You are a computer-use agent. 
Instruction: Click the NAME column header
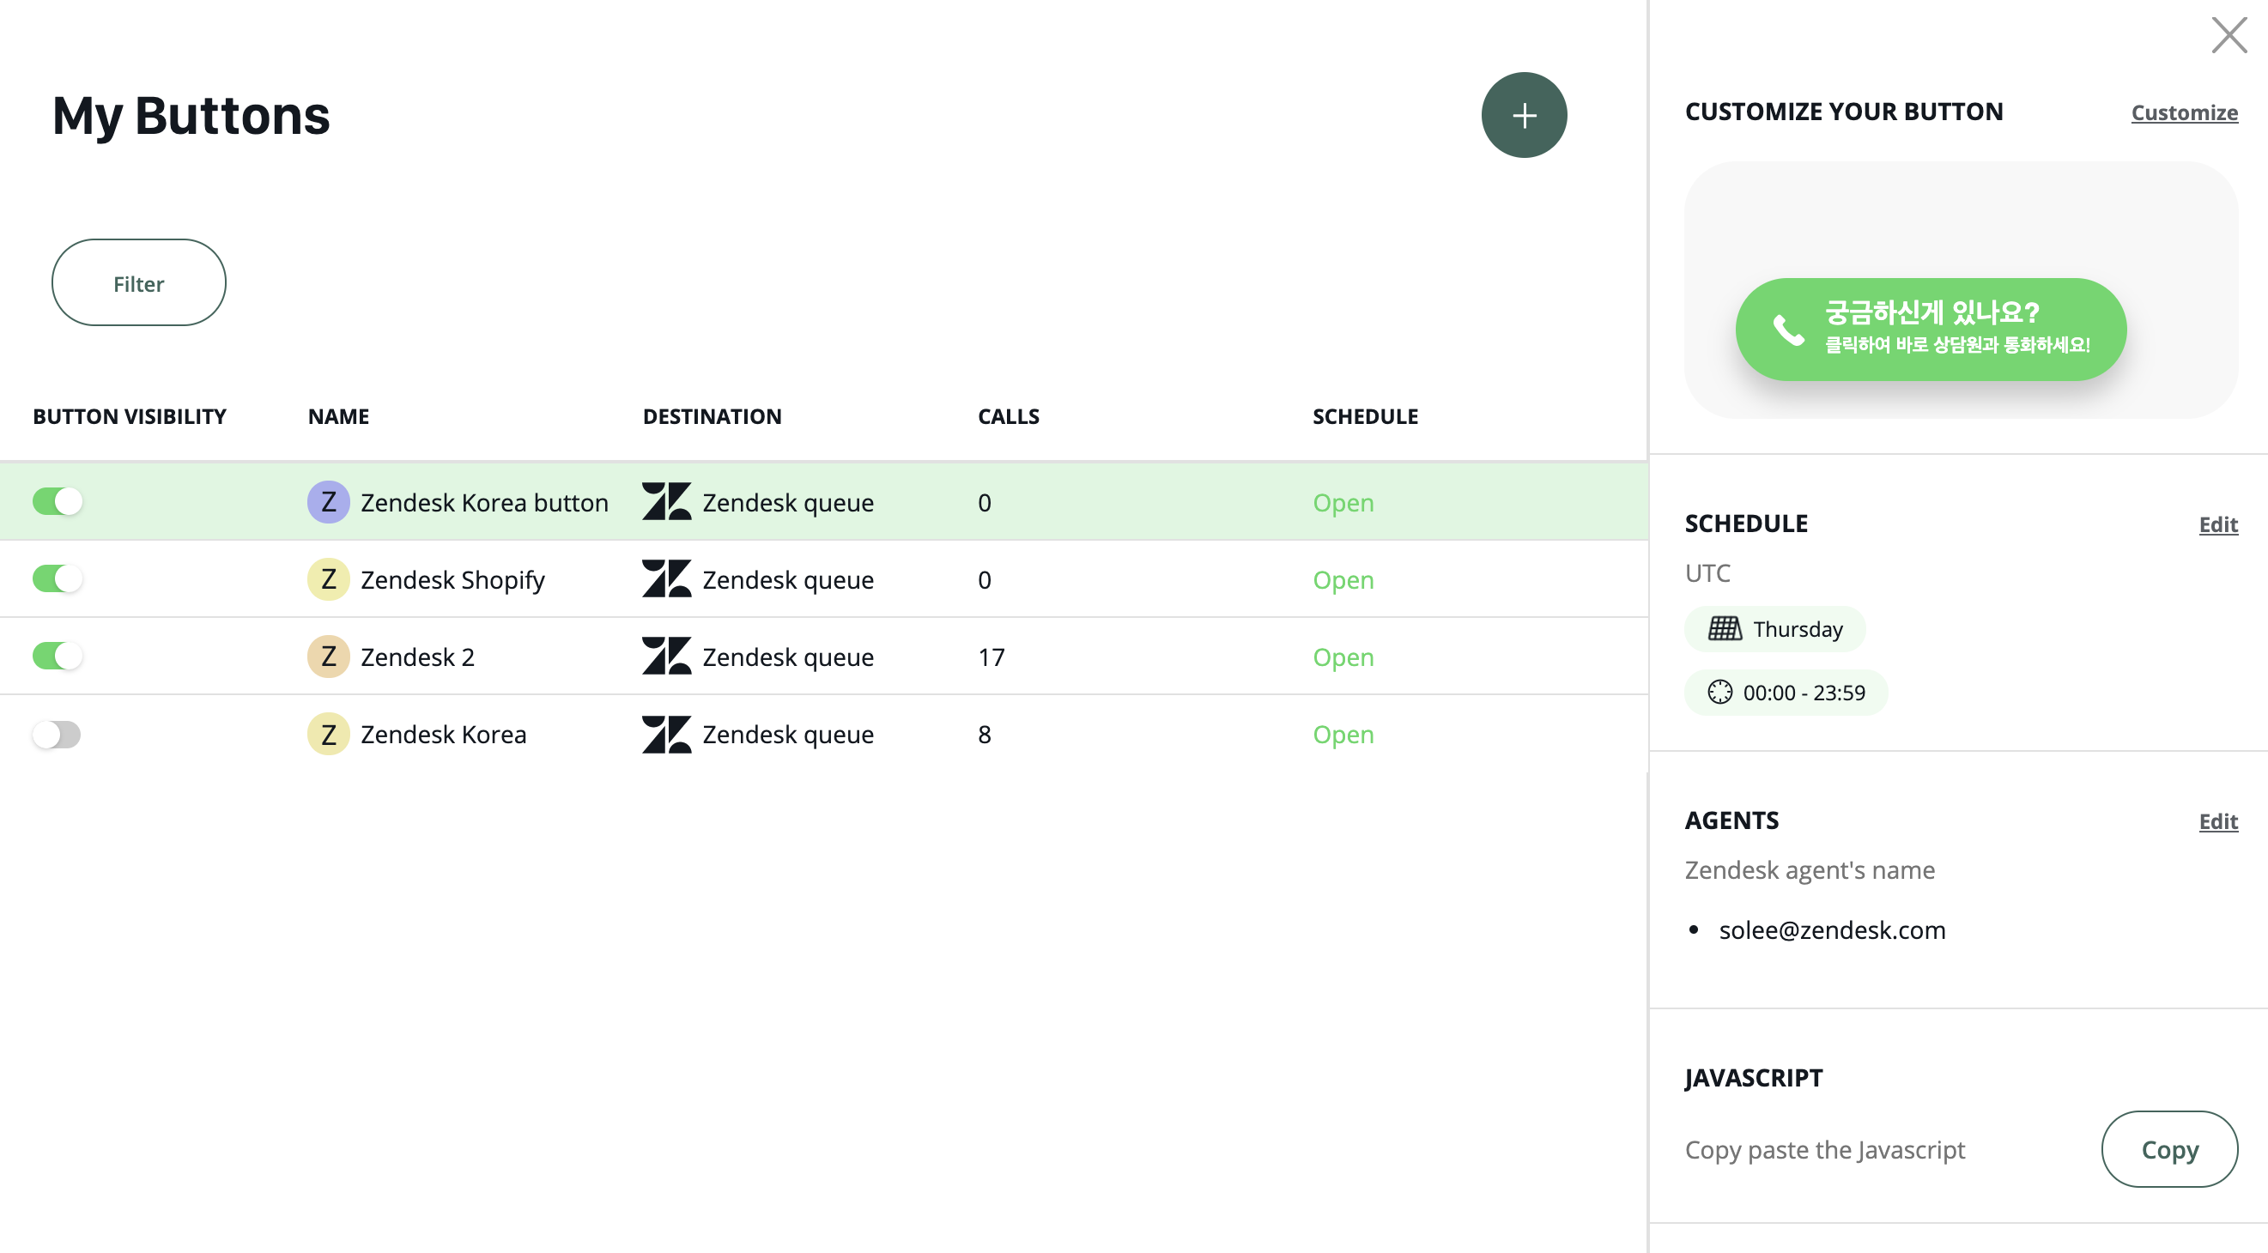click(338, 416)
